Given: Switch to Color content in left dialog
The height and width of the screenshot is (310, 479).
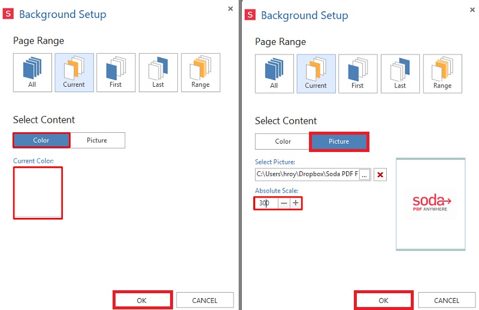Looking at the screenshot, I should click(41, 140).
